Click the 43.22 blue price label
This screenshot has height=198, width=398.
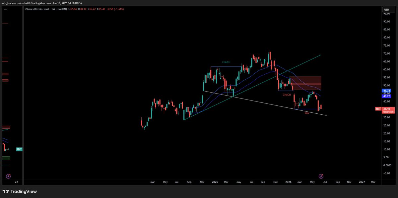[x=386, y=96]
